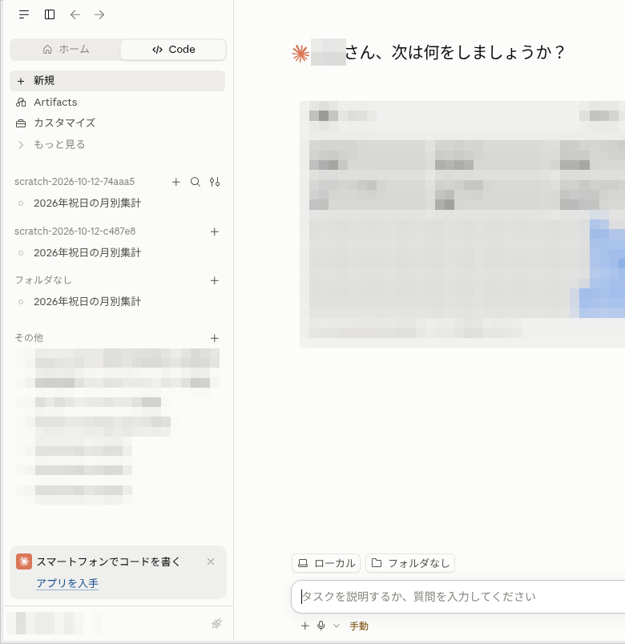Click the scratch-2026-10-12-c487e8 folder label

[x=75, y=231]
